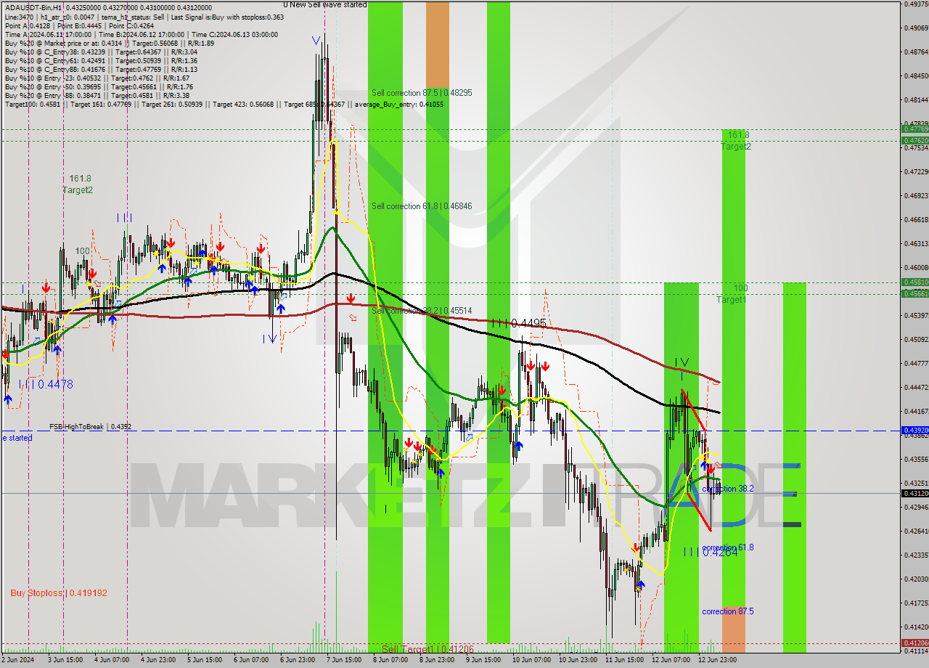Click the 'Buy %10 @ C_Entry88' line

coord(101,70)
